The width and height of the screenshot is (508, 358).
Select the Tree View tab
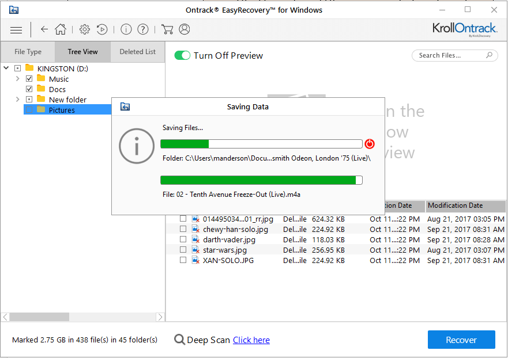pyautogui.click(x=82, y=52)
